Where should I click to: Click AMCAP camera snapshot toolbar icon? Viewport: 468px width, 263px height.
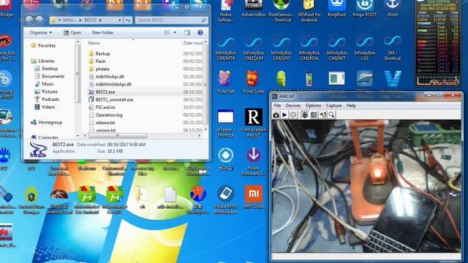click(276, 115)
